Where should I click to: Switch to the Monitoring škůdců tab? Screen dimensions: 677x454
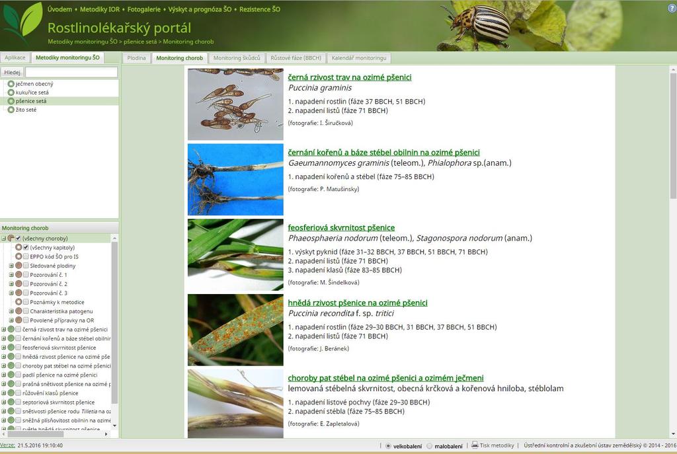point(237,58)
